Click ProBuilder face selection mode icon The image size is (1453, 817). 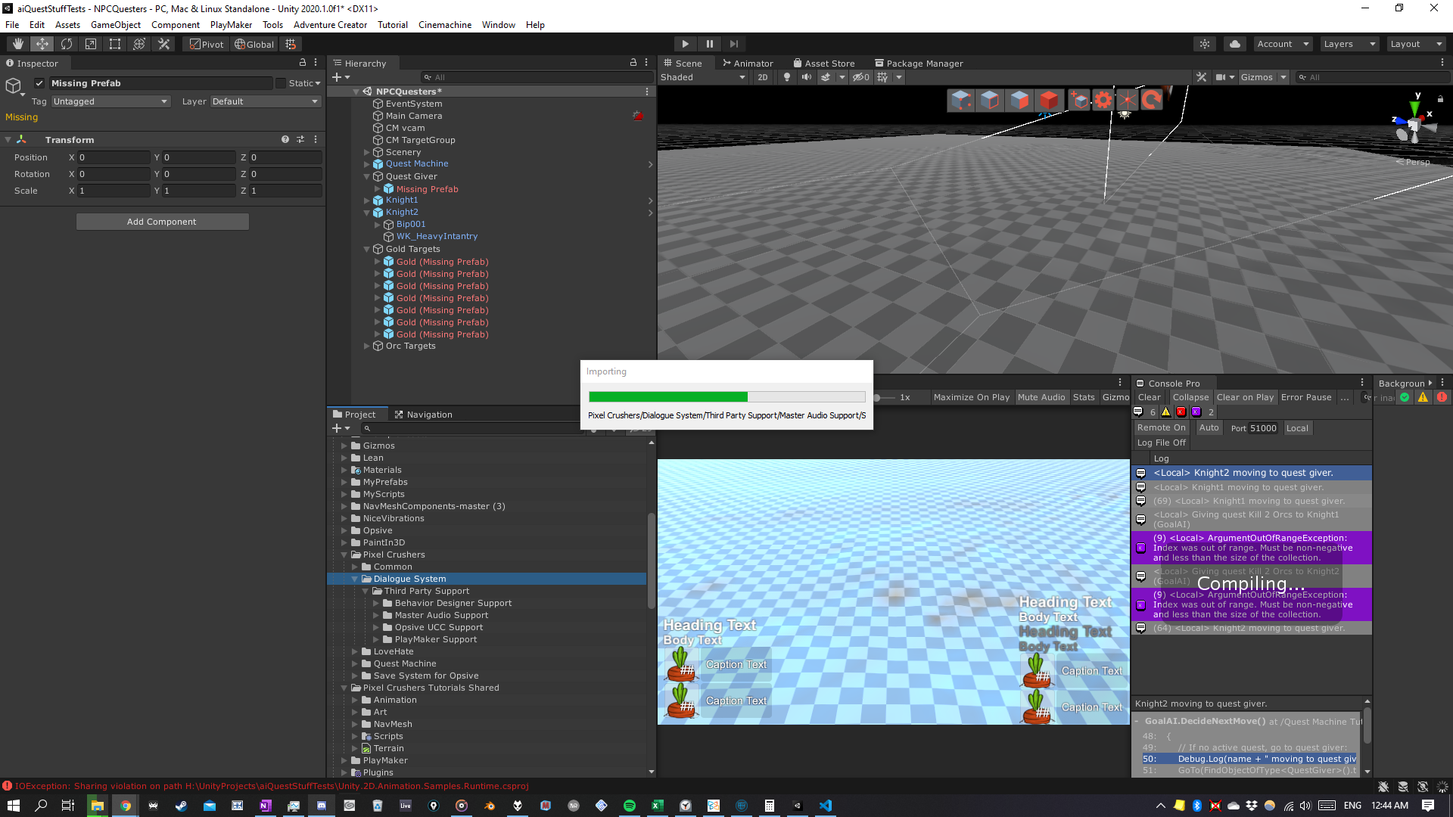pyautogui.click(x=1019, y=100)
